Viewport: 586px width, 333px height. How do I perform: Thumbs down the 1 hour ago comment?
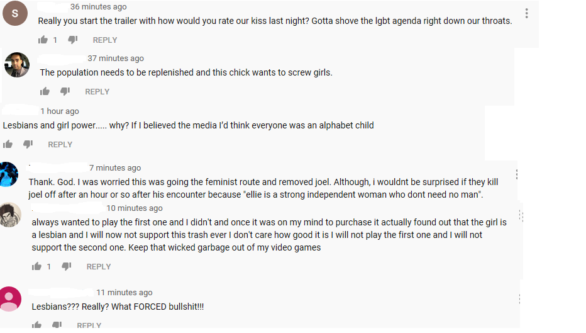pos(28,144)
